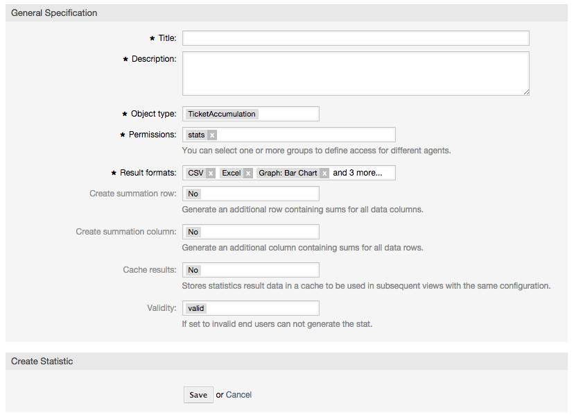Remove the Graph: Bar Chart format tag
Image resolution: width=574 pixels, height=415 pixels.
point(324,173)
